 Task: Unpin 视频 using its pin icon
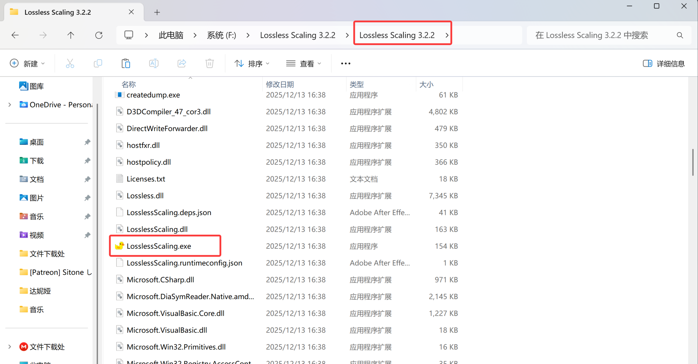(87, 235)
